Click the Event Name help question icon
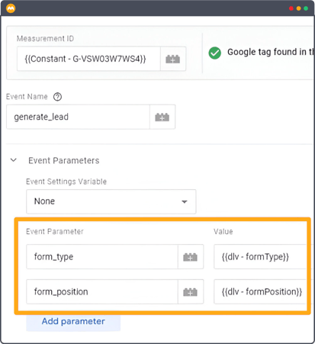The width and height of the screenshot is (315, 344). pos(57,97)
